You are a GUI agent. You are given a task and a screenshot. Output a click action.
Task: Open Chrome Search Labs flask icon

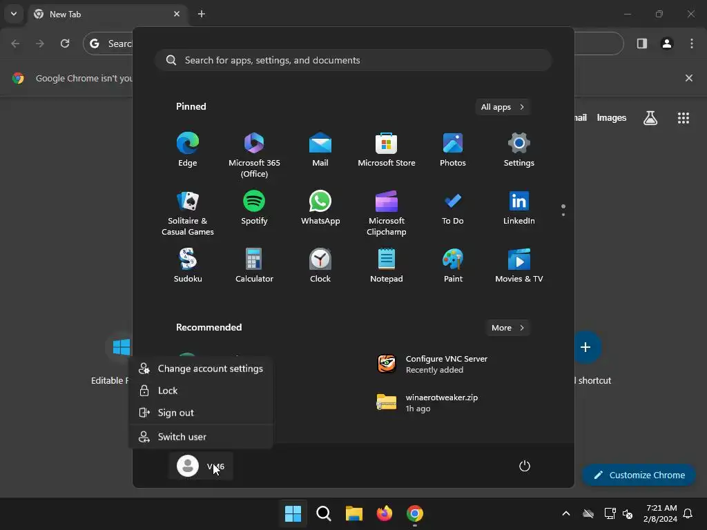(x=650, y=117)
